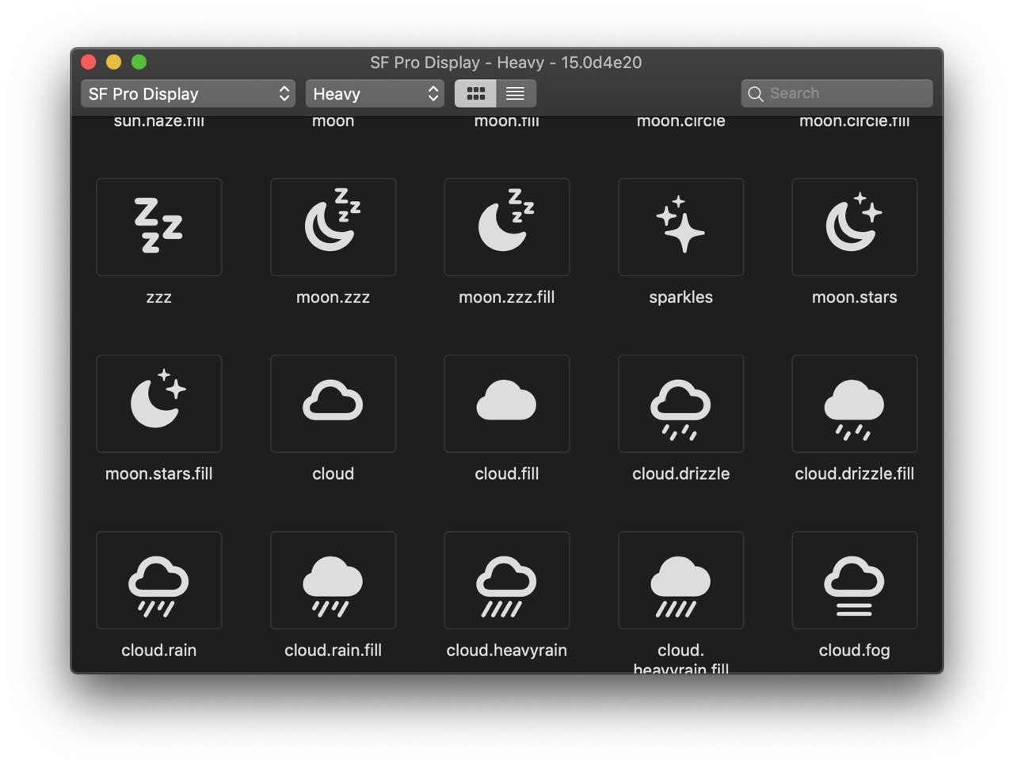Click the 'cloud.rain' label text
Screen dimensions: 1014x767
tap(158, 651)
